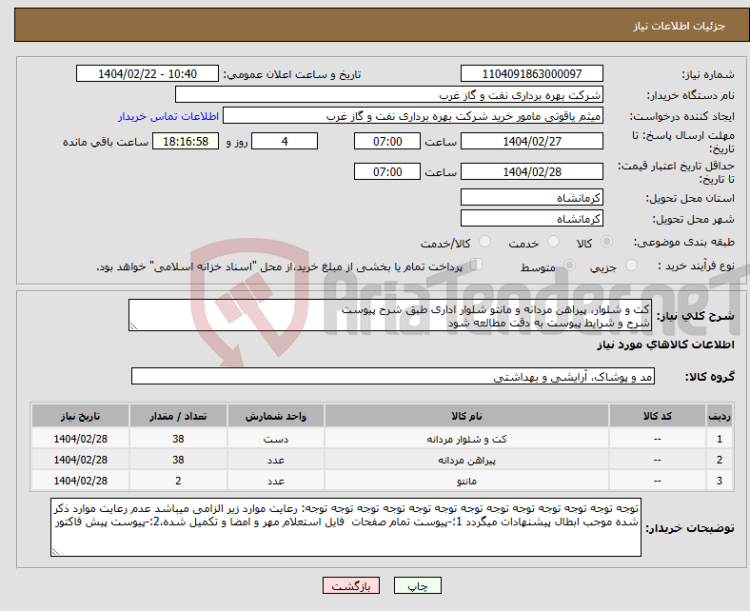Click the unit cell دست
This screenshot has height=611, width=750.
(x=275, y=439)
